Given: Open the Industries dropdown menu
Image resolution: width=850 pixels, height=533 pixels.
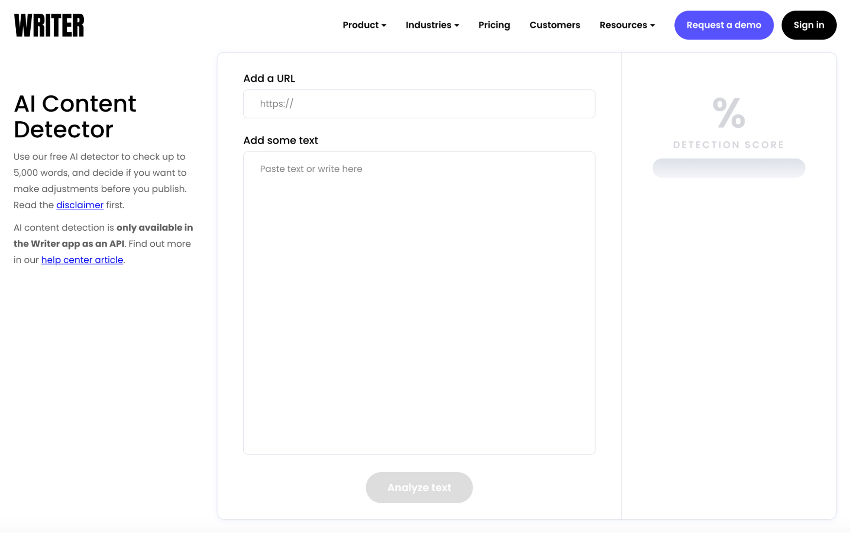Looking at the screenshot, I should [428, 25].
